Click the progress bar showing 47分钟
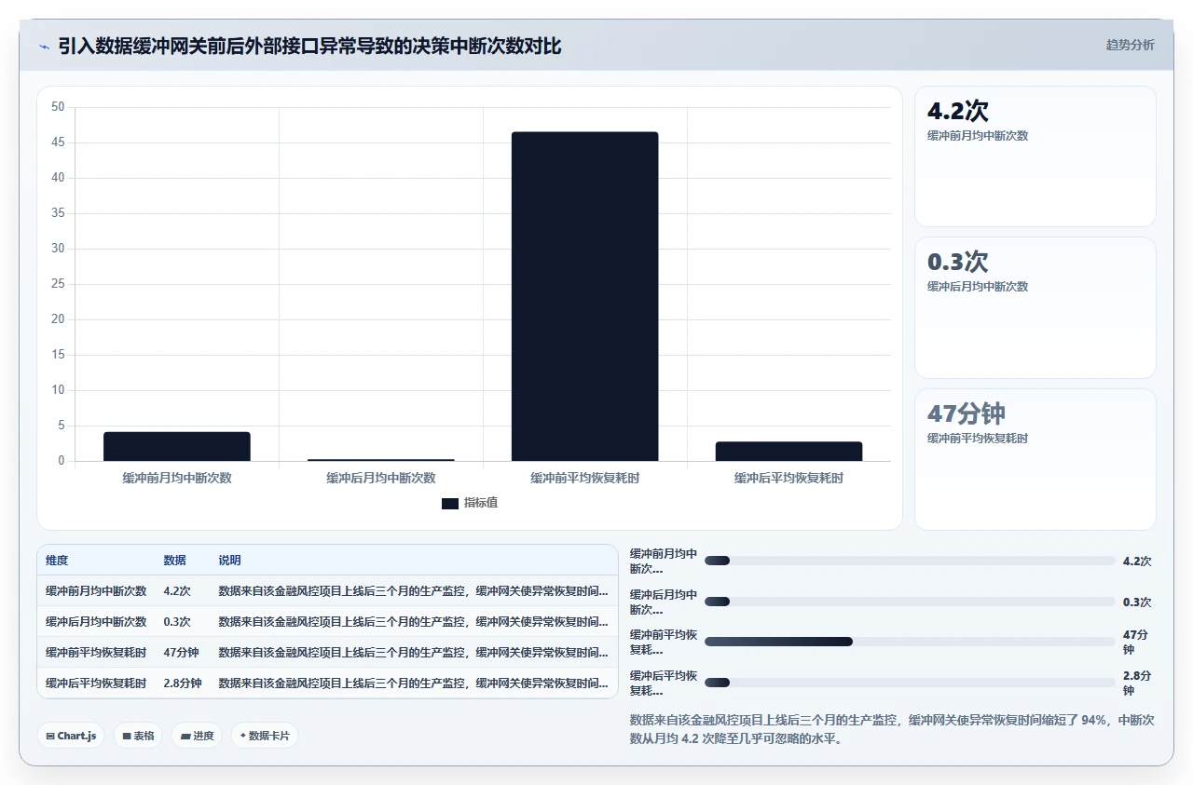Screen dimensions: 1193x785 click(910, 642)
